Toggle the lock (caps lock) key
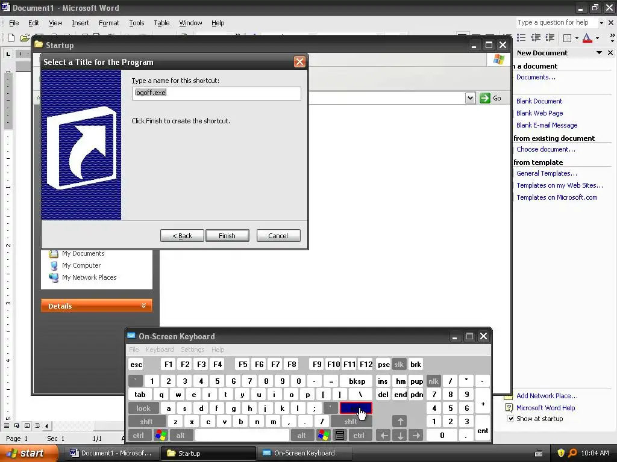The image size is (617, 462). pyautogui.click(x=143, y=408)
